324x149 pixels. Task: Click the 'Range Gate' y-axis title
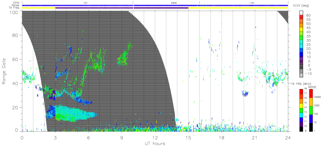pyautogui.click(x=4, y=71)
